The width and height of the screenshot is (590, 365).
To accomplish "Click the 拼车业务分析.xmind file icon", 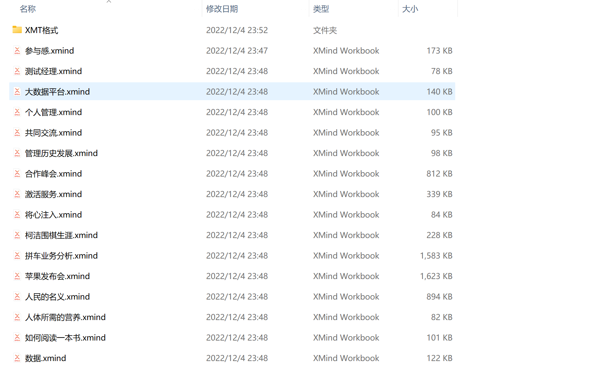I will pyautogui.click(x=17, y=256).
